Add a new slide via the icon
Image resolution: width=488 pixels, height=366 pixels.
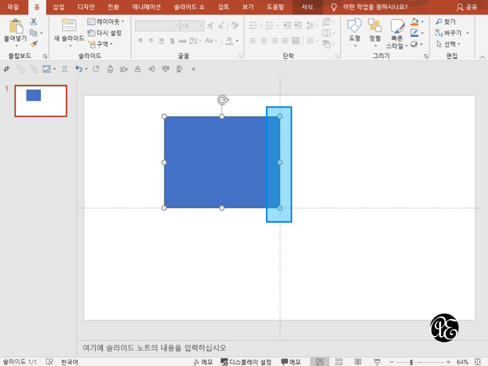pos(69,25)
